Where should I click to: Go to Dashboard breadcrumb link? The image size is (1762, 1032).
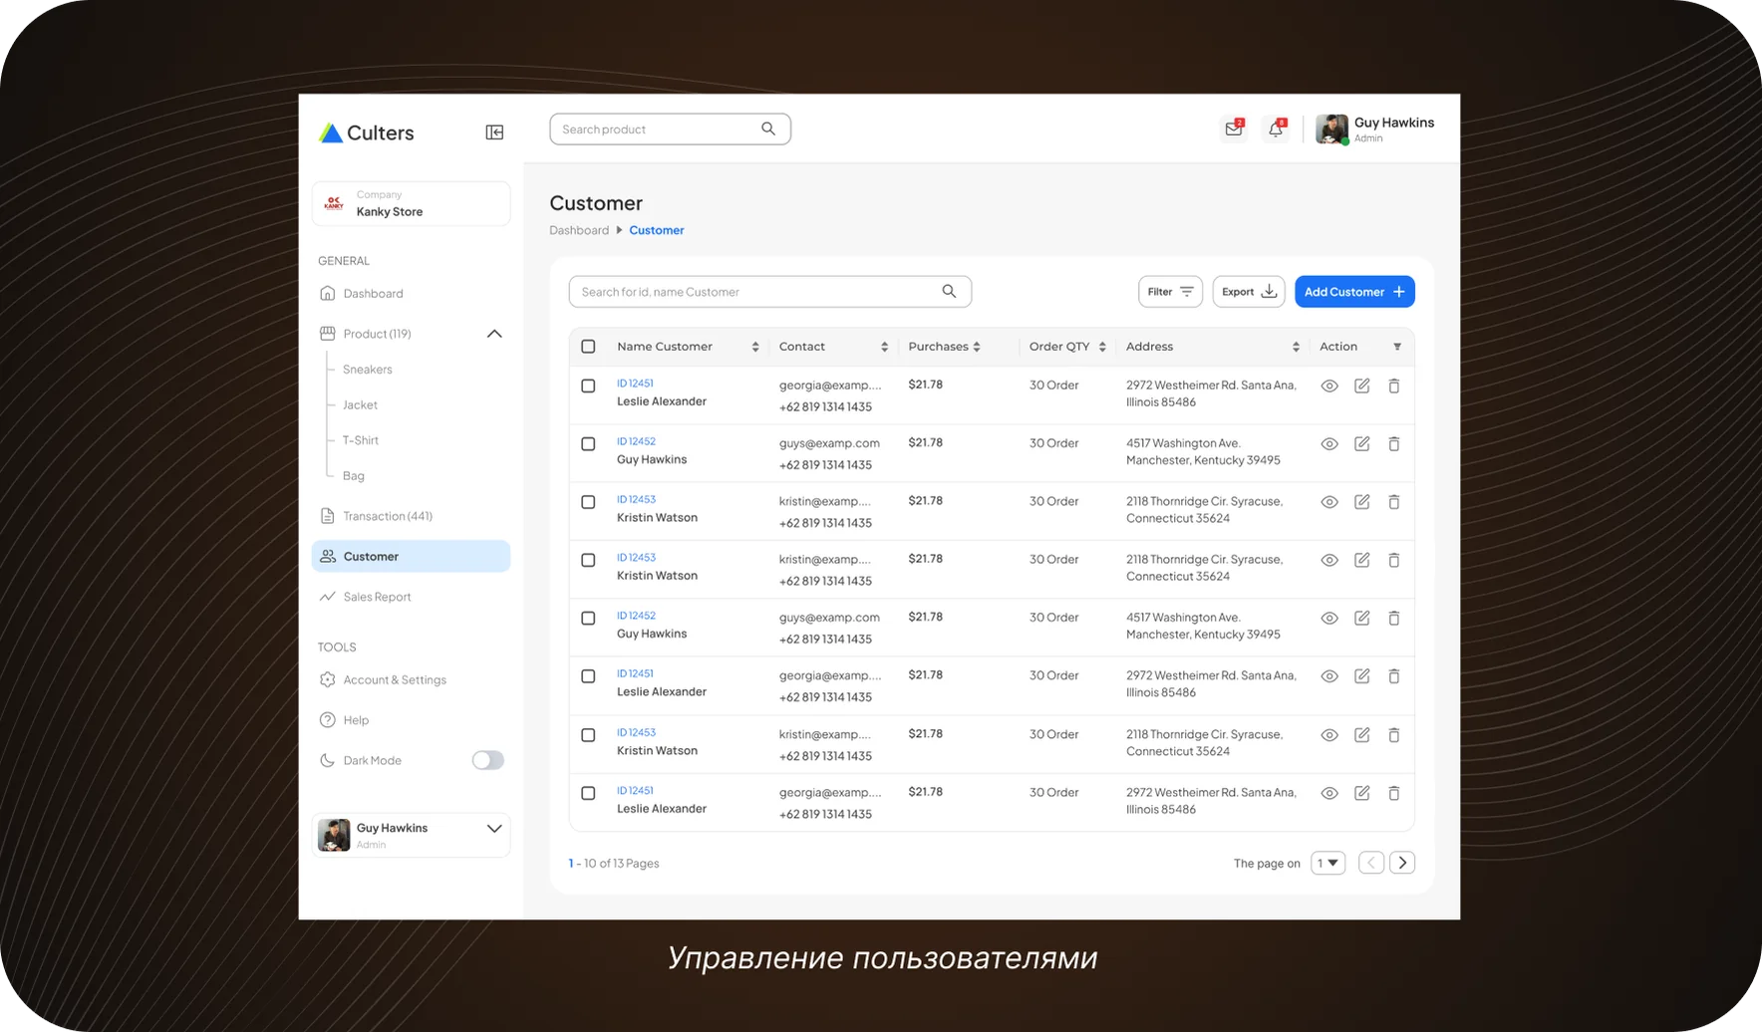[579, 230]
